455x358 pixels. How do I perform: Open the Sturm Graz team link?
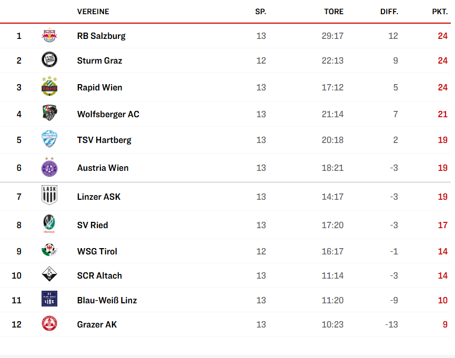click(x=99, y=60)
